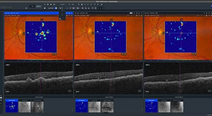Viewport: 212px width, 116px height.
Task: Click the up arrow in middle pane subheader
Action: [x=132, y=16]
